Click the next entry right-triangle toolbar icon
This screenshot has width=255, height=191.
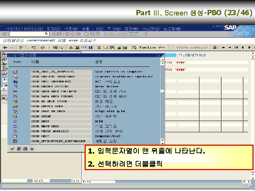coord(249,47)
